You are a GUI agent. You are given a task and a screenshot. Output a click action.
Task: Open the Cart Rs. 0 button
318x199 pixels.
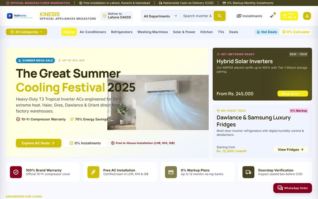click(x=289, y=16)
